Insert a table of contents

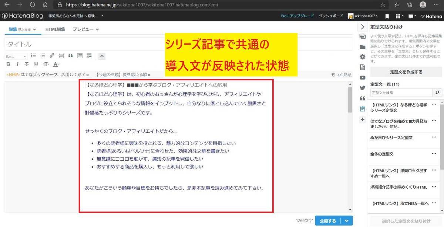tap(80, 56)
